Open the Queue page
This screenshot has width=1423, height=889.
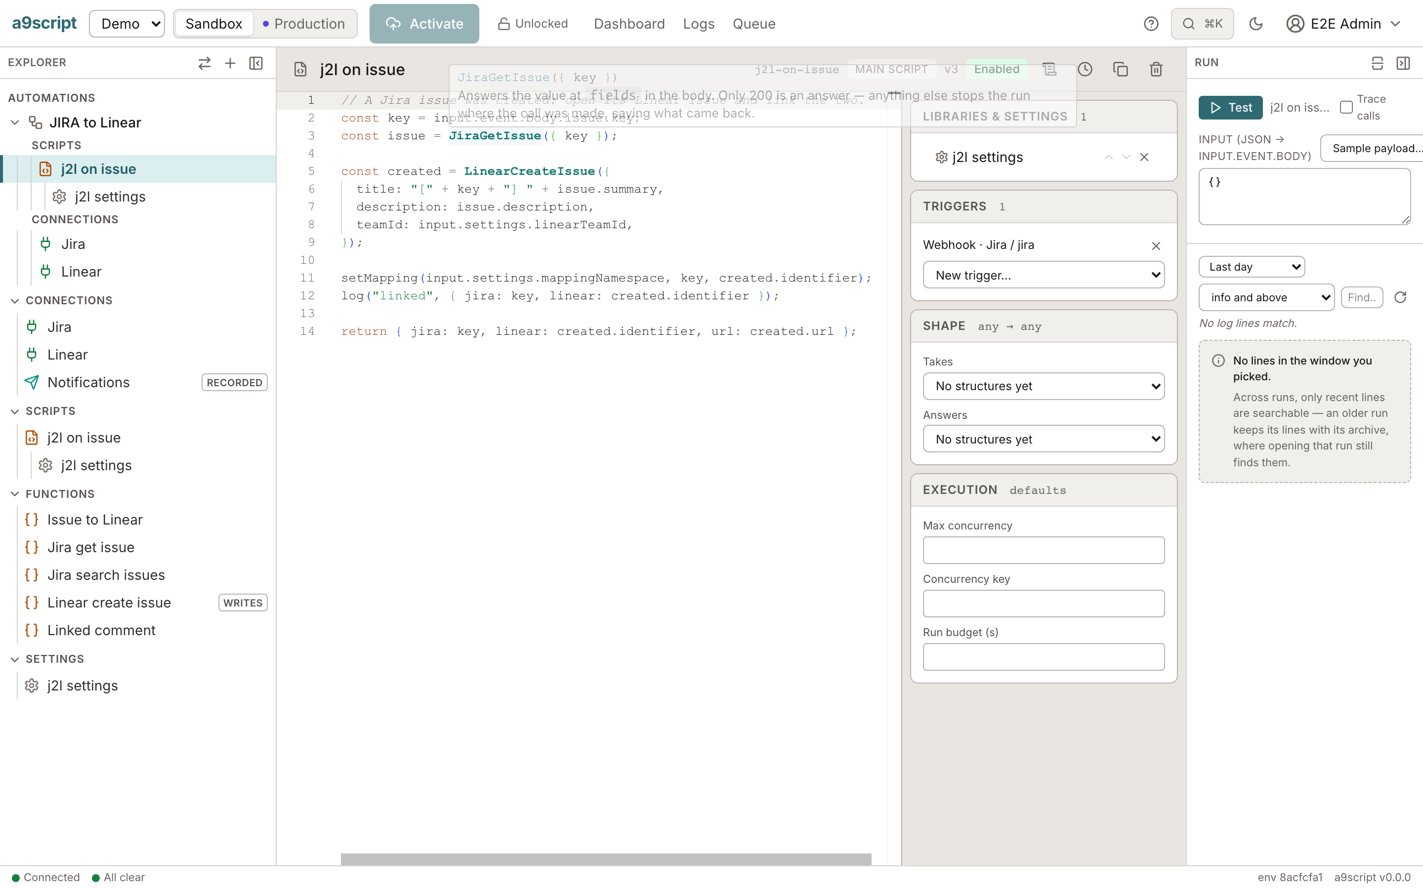coord(754,24)
